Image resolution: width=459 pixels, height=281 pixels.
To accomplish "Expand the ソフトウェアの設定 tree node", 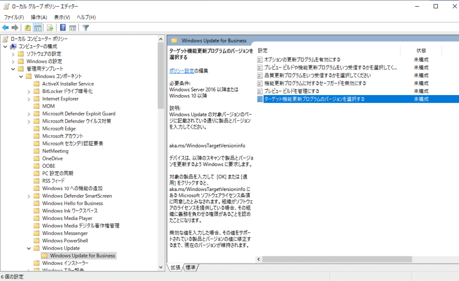I will pos(13,54).
